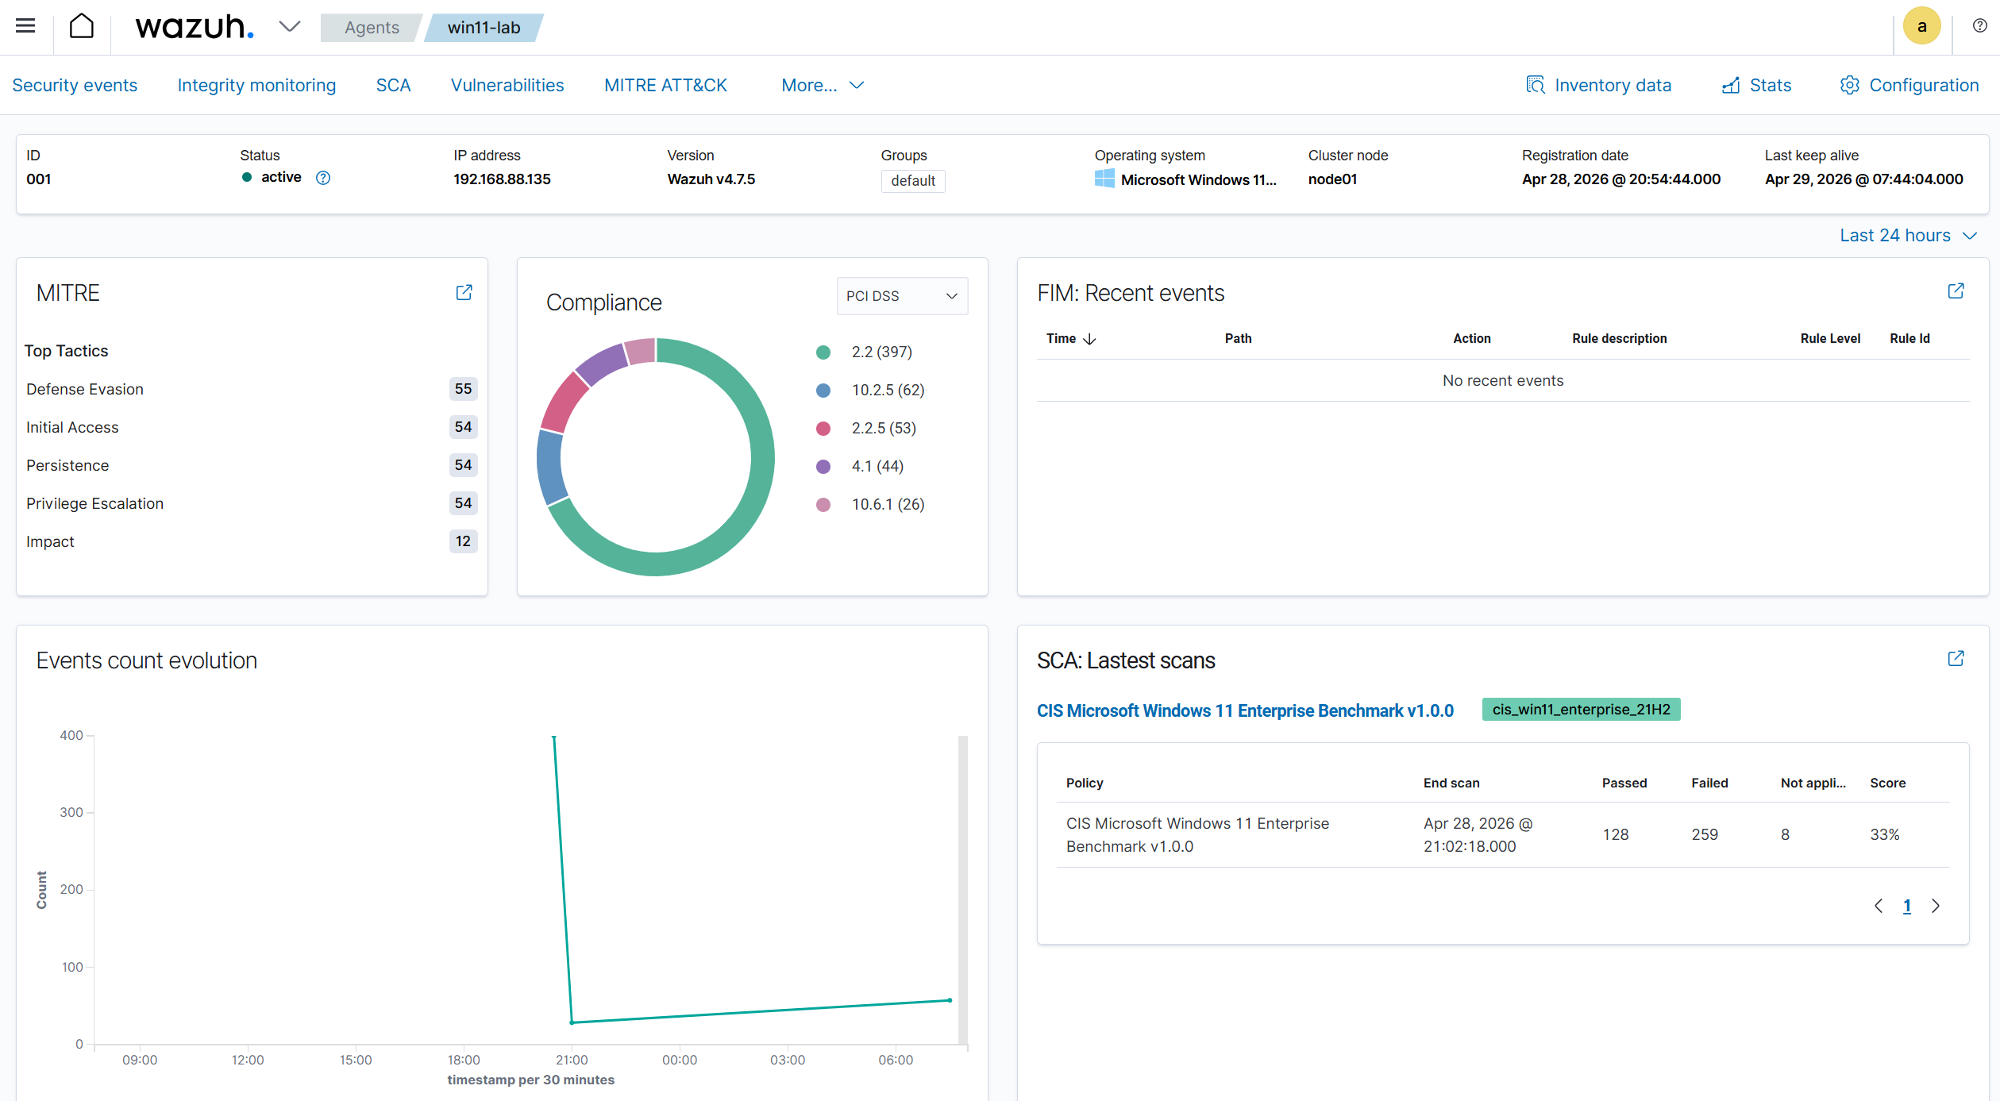Click the Rule Level column header
This screenshot has width=2000, height=1101.
1830,339
